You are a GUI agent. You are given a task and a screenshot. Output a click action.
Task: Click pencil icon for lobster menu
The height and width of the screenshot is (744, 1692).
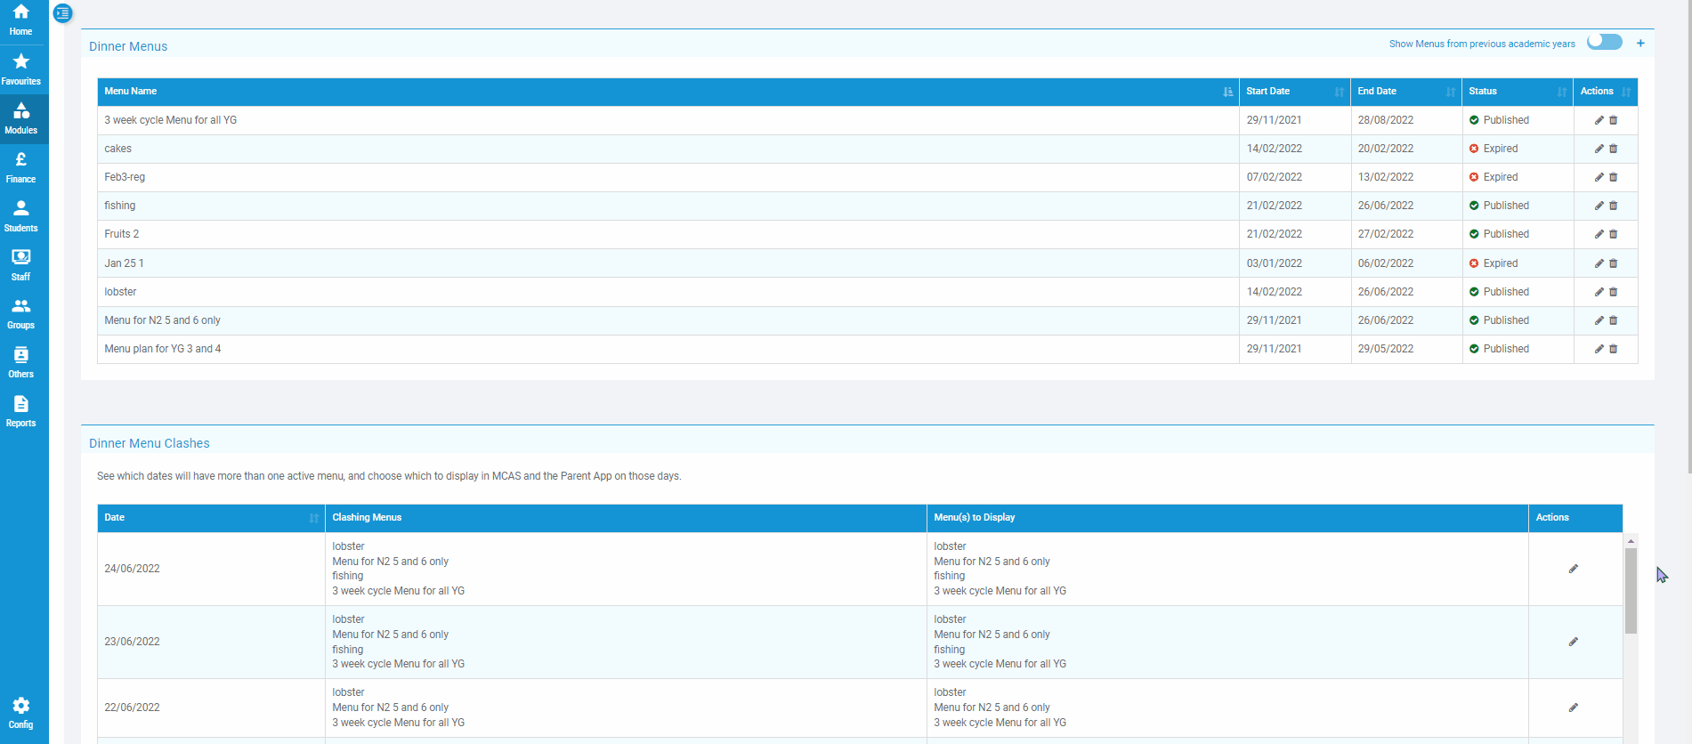click(1599, 292)
